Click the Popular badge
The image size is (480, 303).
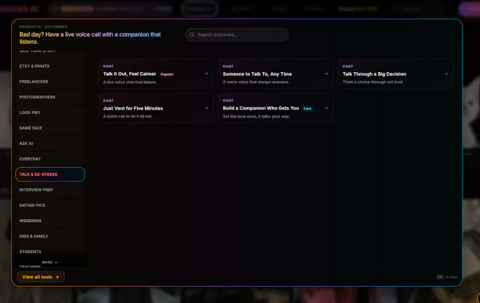pyautogui.click(x=167, y=74)
